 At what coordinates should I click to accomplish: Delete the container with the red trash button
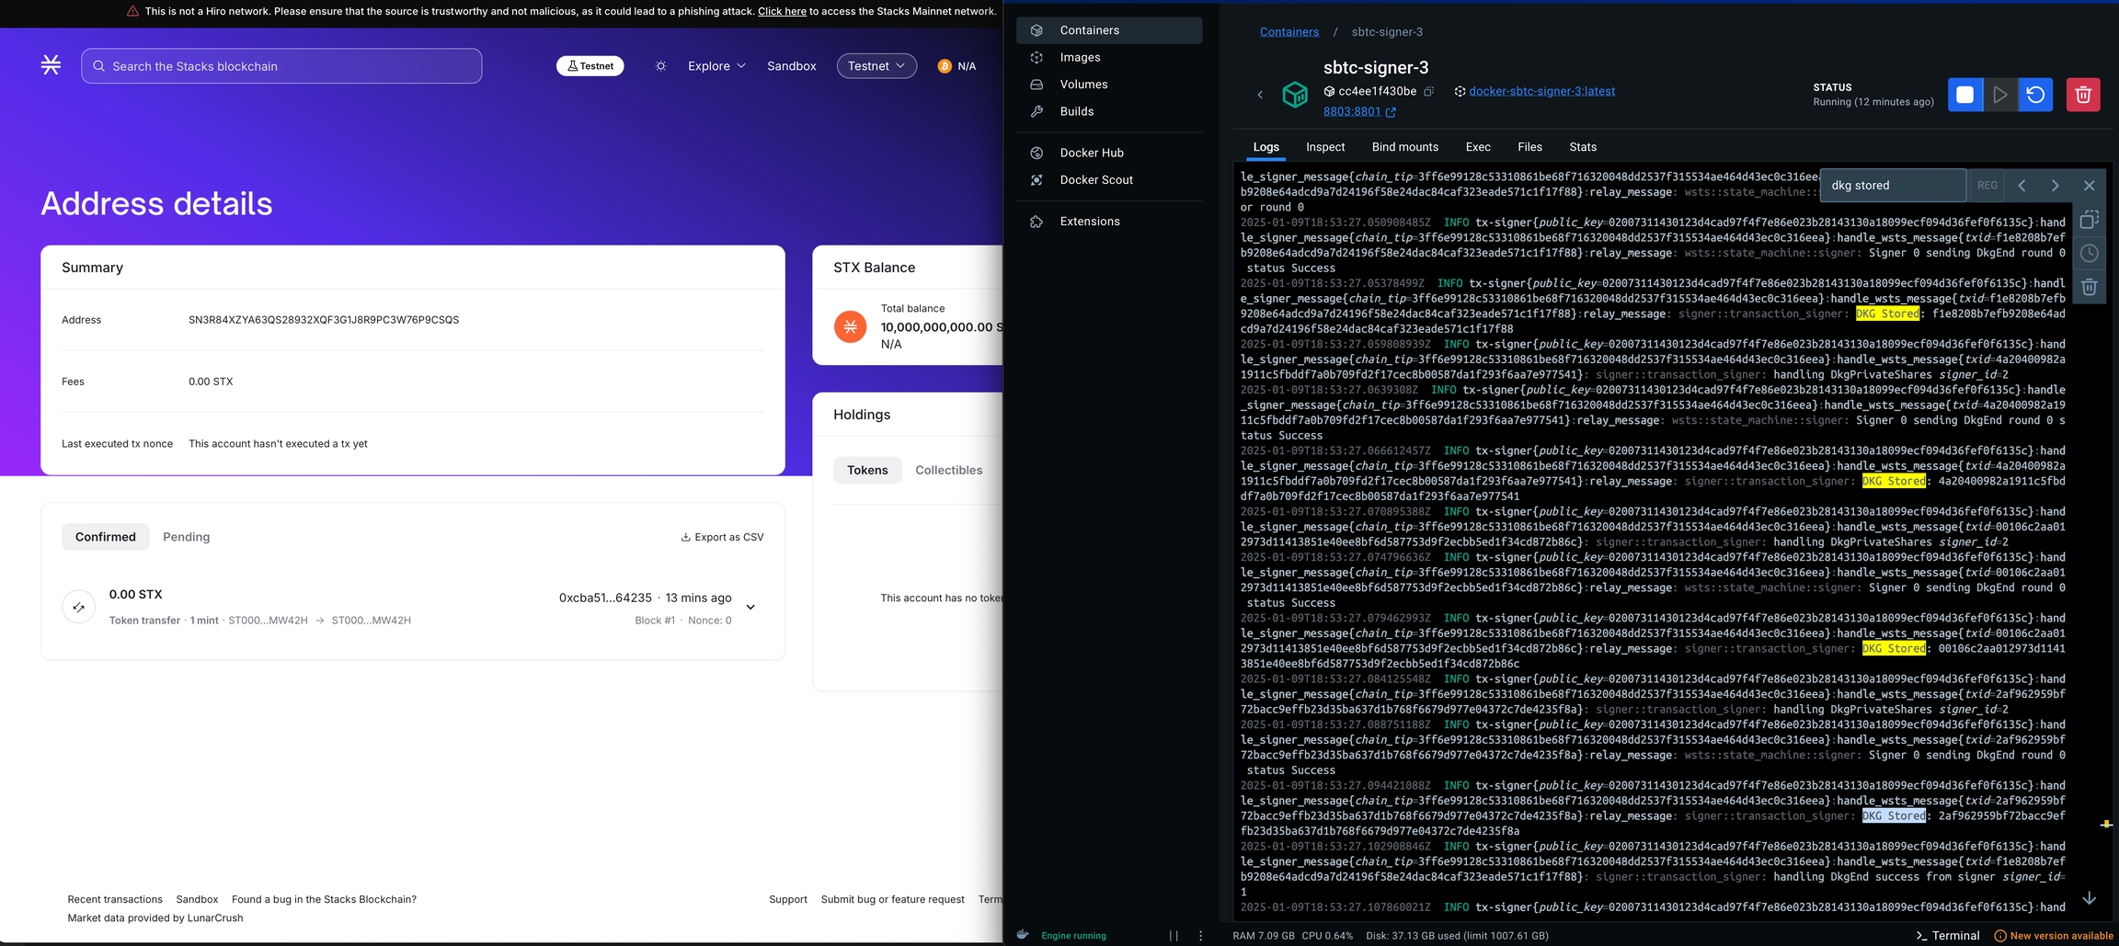(x=2083, y=95)
